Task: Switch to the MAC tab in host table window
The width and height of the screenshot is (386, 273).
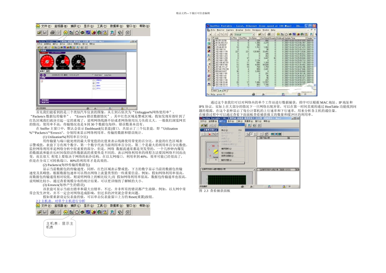Action: point(215,91)
